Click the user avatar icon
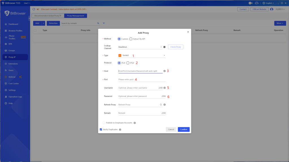289x162 pixels. (272, 9)
